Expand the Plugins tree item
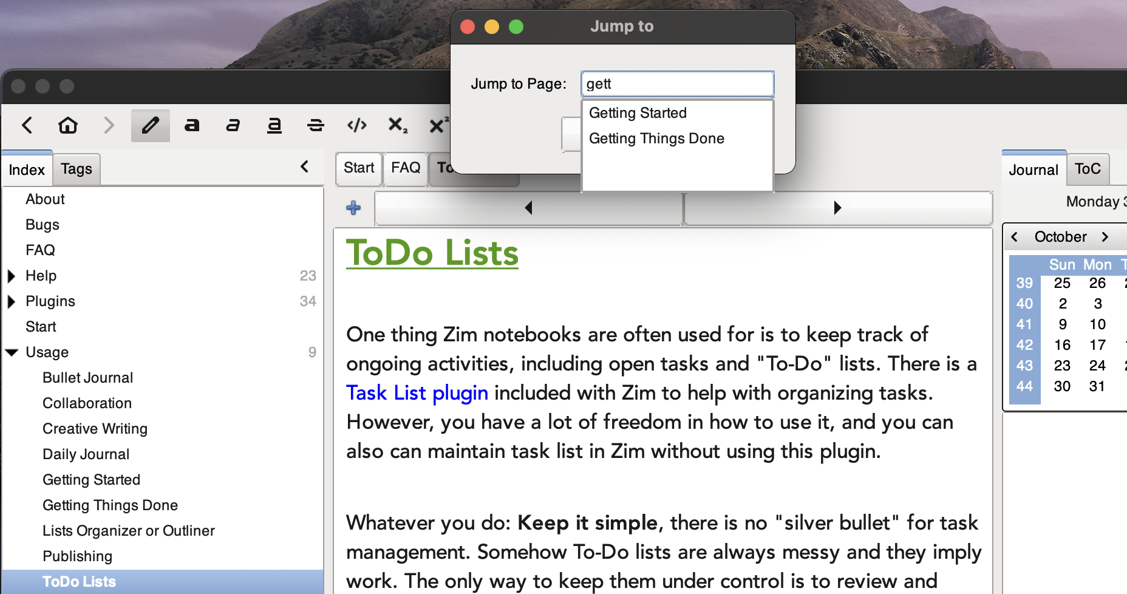The image size is (1127, 594). (x=11, y=302)
